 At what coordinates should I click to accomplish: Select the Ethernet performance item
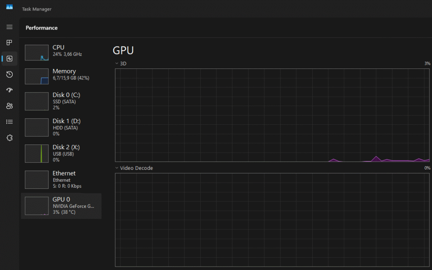[x=61, y=180]
